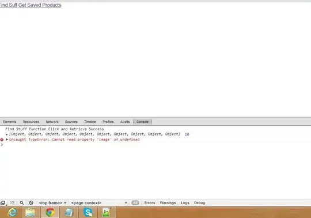Open the top frame dropdown
Viewport: 311px width, 218px height.
tap(52, 202)
